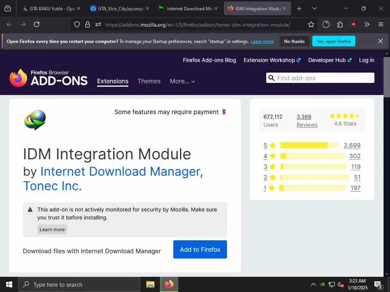Click the Type here to search box
Image resolution: width=390 pixels, height=292 pixels.
(79, 284)
